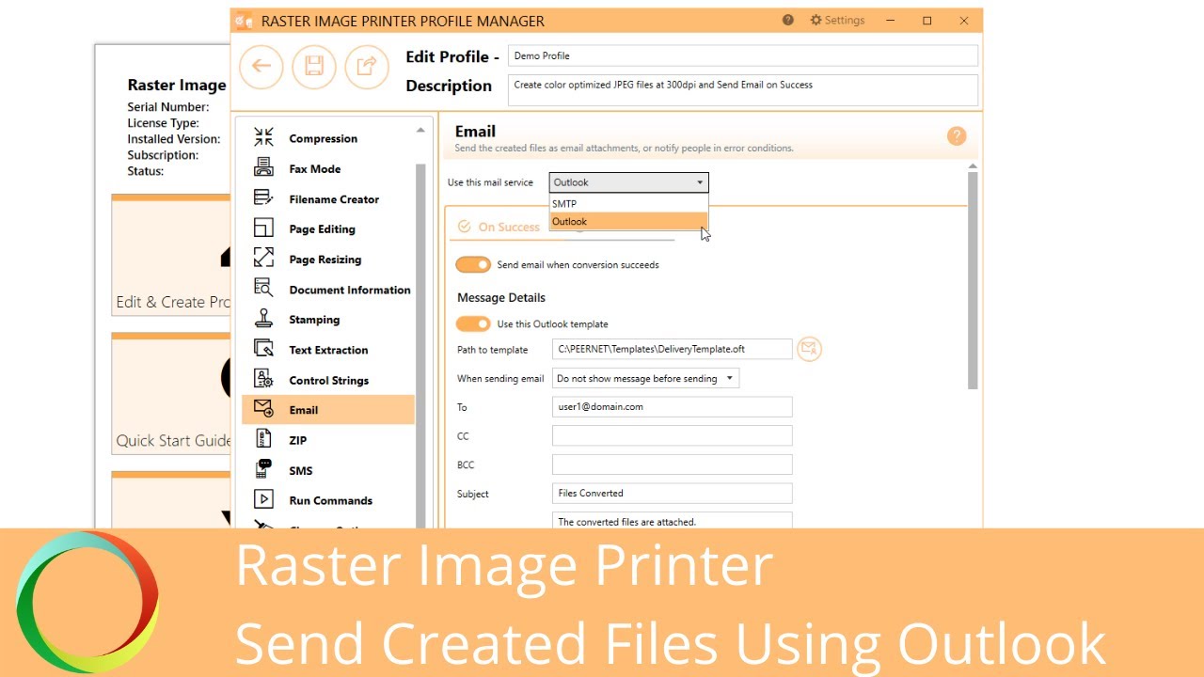Click the Filename Creator icon
This screenshot has width=1204, height=677.
(x=263, y=198)
